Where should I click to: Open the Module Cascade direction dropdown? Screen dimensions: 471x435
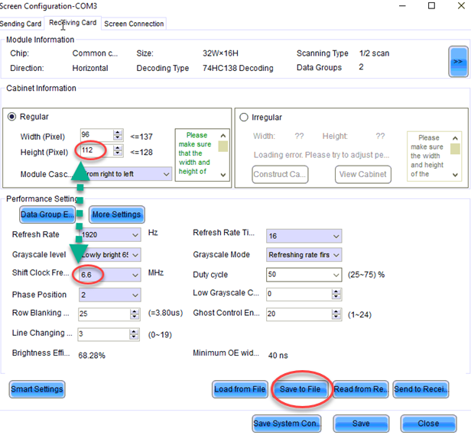[125, 174]
